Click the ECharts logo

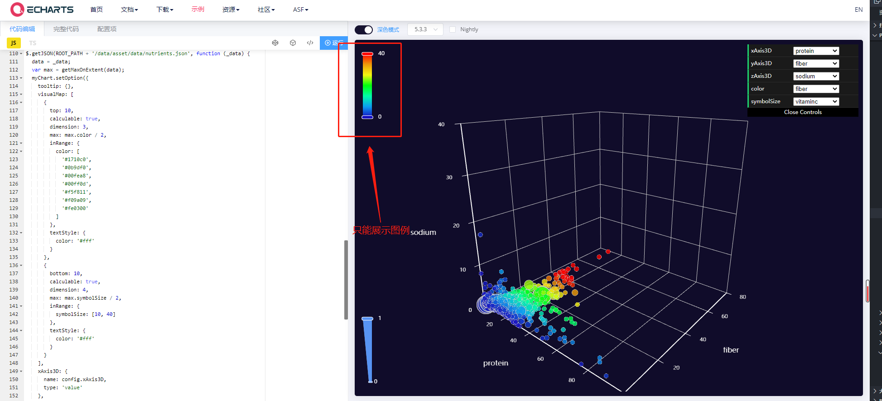pos(42,10)
